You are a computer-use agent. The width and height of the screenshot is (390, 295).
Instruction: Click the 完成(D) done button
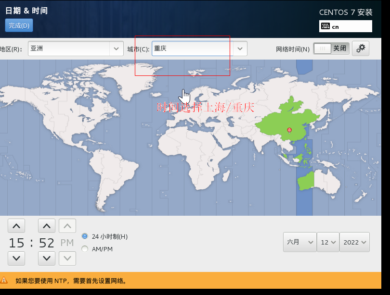pos(19,25)
